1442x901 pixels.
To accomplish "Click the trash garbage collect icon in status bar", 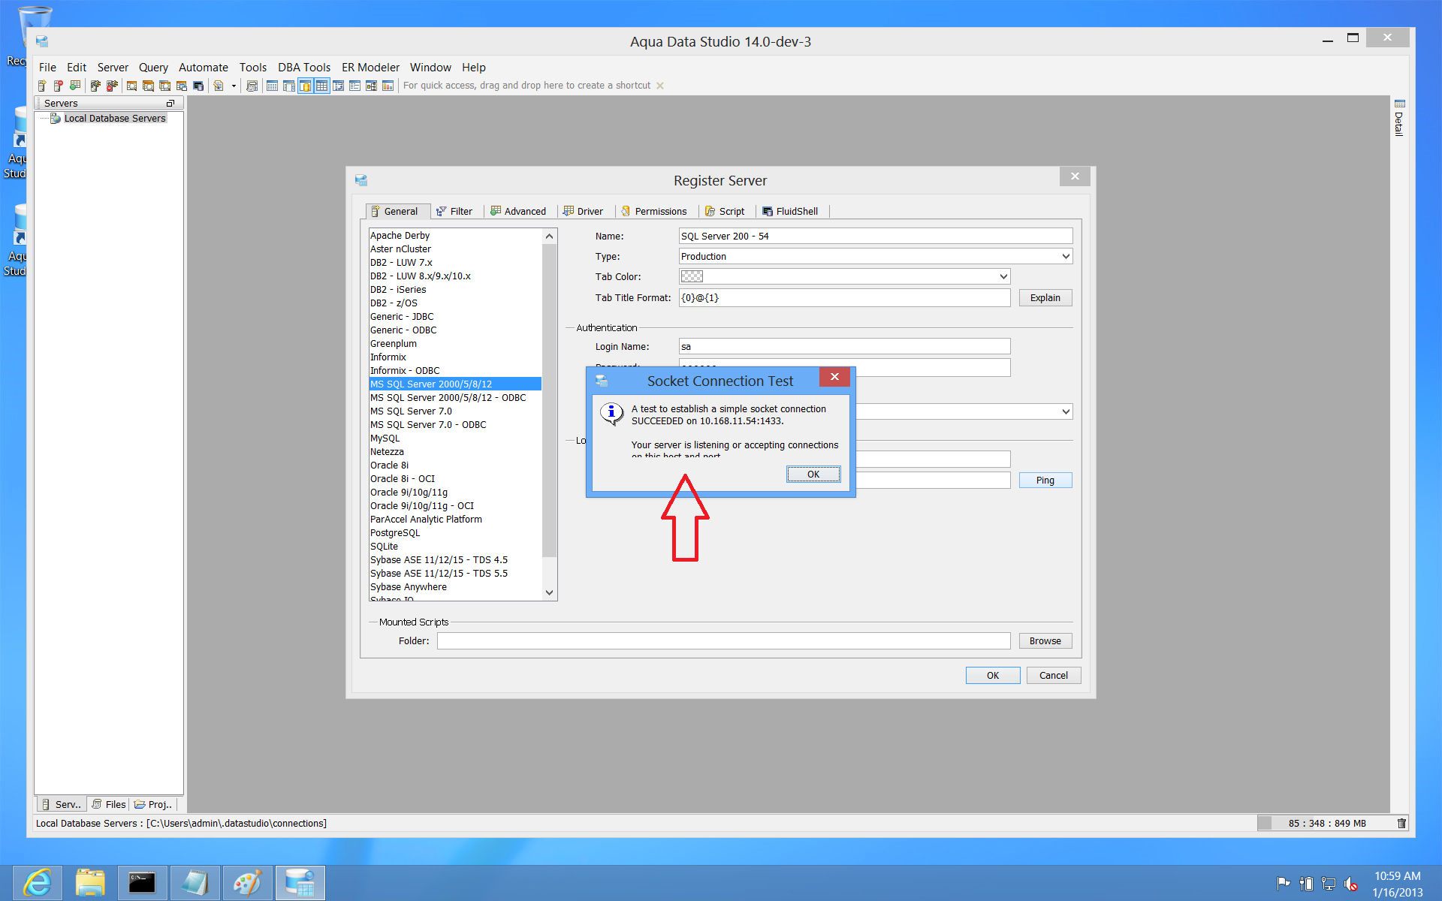I will [x=1401, y=824].
